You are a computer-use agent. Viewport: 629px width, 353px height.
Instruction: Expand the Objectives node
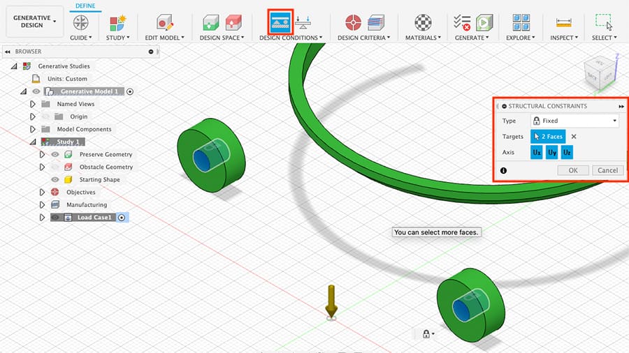click(42, 192)
